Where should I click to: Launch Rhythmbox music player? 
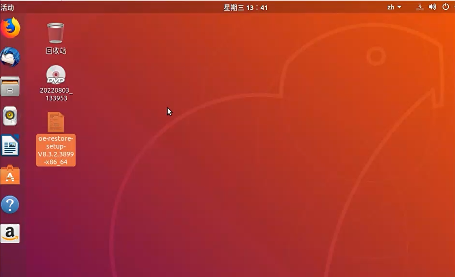10,116
